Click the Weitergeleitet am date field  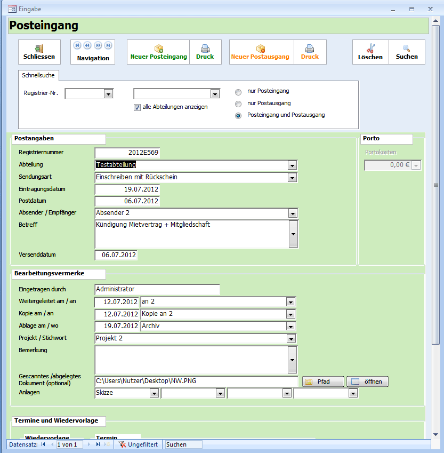[x=117, y=302]
